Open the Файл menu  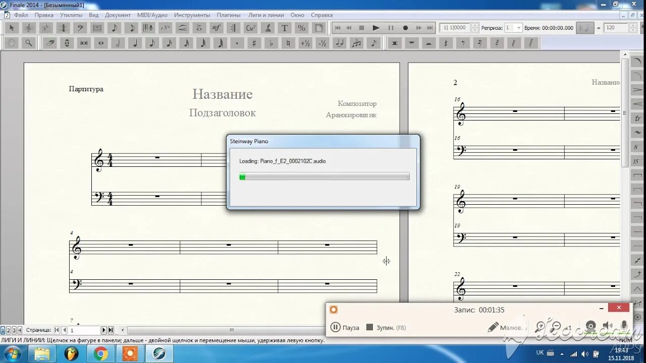pyautogui.click(x=21, y=15)
